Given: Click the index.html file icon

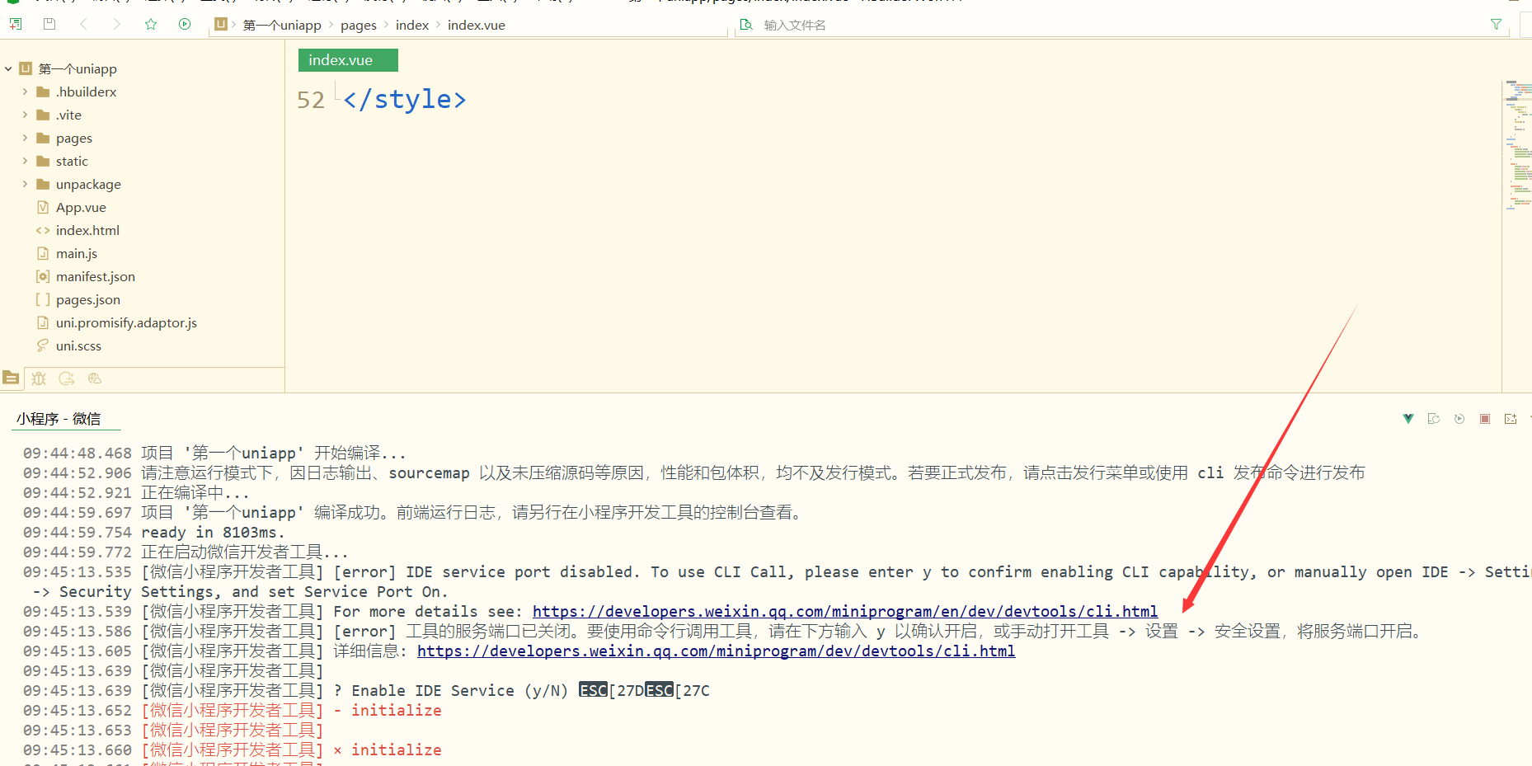Looking at the screenshot, I should coord(43,230).
